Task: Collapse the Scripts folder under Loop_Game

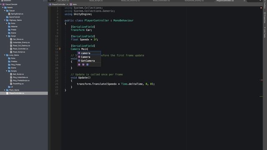Action: (7, 71)
